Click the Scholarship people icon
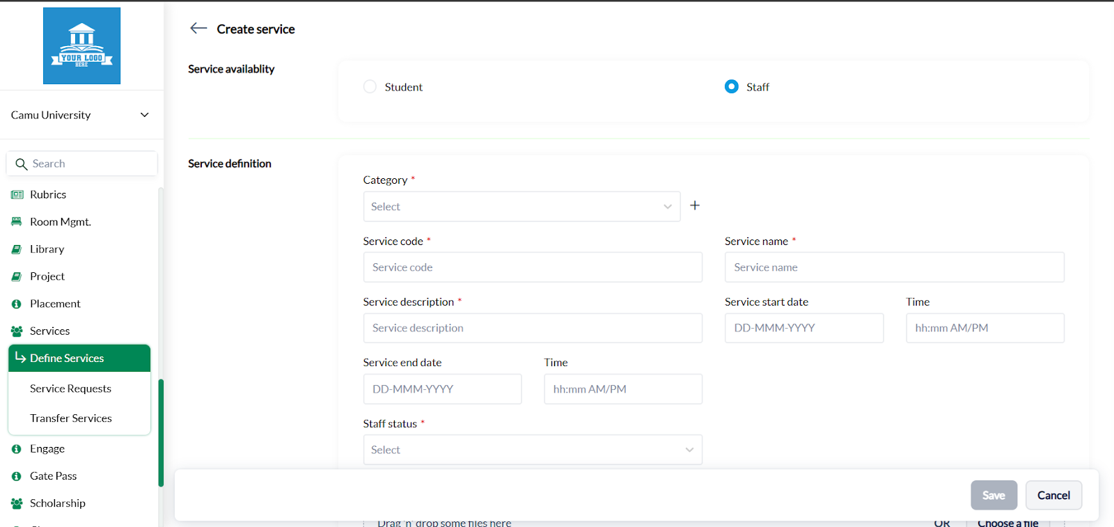The height and width of the screenshot is (527, 1114). pos(17,503)
